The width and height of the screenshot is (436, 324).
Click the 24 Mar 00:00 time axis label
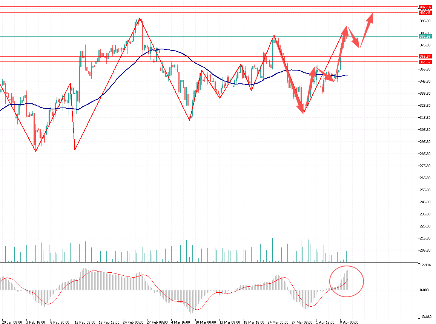[278, 322]
